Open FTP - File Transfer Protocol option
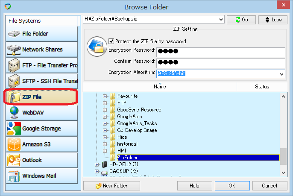Screen dimensions: 293x196 point(42,65)
